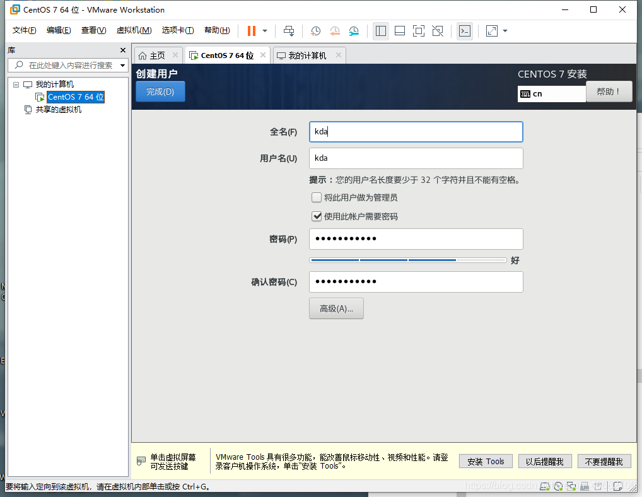Open the power options dropdown arrow
Screen dimensions: 642x497
pos(265,31)
